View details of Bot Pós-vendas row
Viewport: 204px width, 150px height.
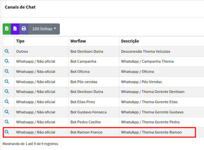point(7,81)
